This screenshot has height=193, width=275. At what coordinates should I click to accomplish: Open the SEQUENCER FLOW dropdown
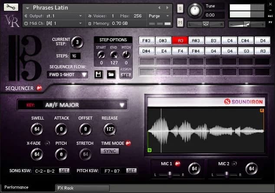point(67,75)
